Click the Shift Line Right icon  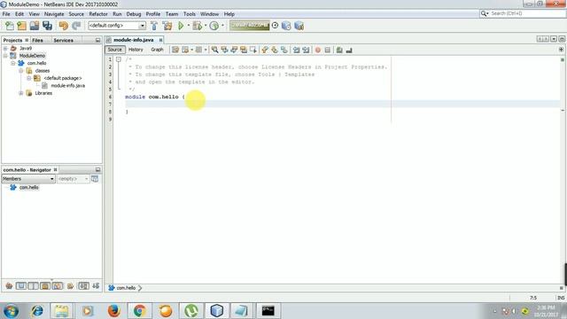(x=306, y=50)
